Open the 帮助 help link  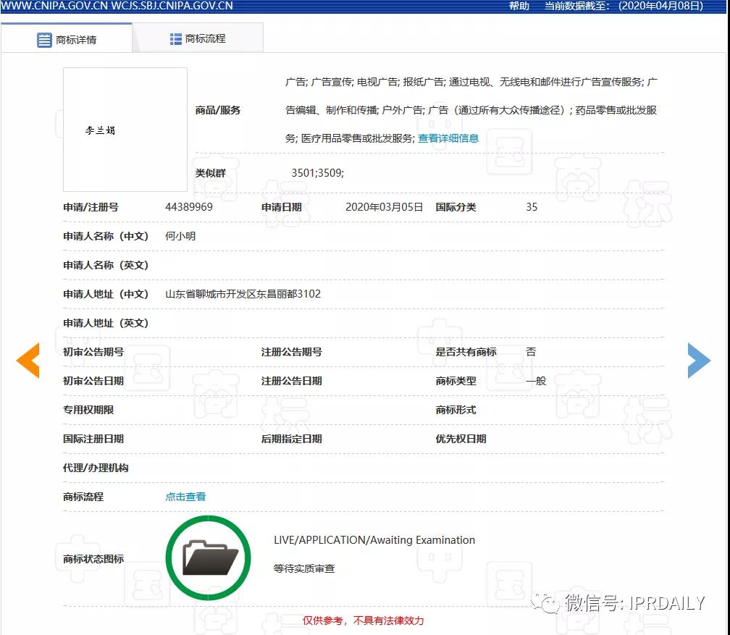pyautogui.click(x=519, y=6)
